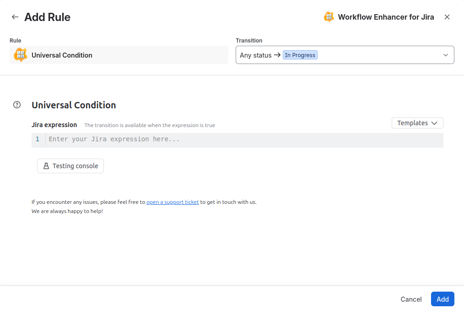Click the Transition field label
This screenshot has width=464, height=309.
pyautogui.click(x=249, y=41)
